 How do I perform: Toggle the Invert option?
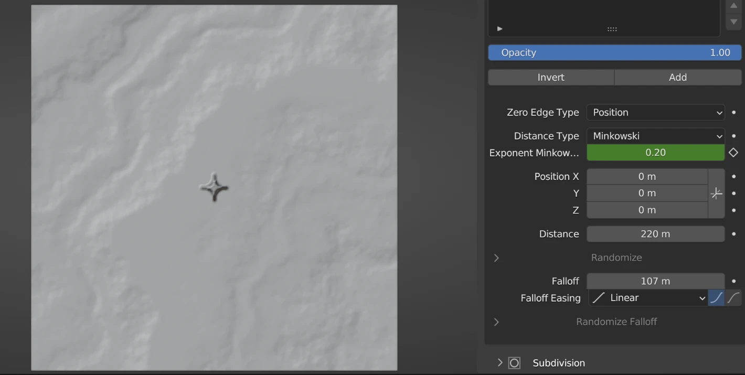pos(551,77)
